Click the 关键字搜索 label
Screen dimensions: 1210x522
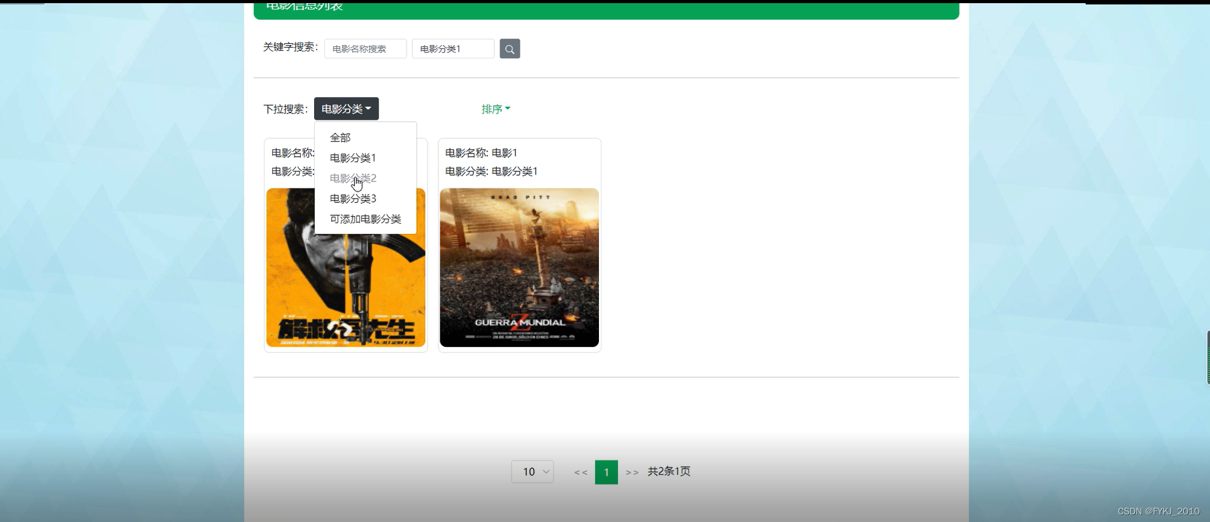pyautogui.click(x=291, y=47)
